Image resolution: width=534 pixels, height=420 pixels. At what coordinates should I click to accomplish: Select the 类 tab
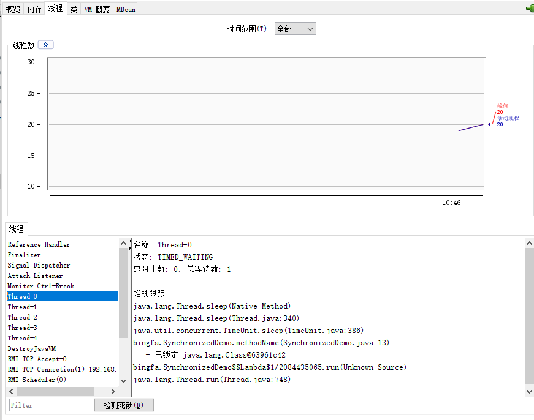point(73,8)
